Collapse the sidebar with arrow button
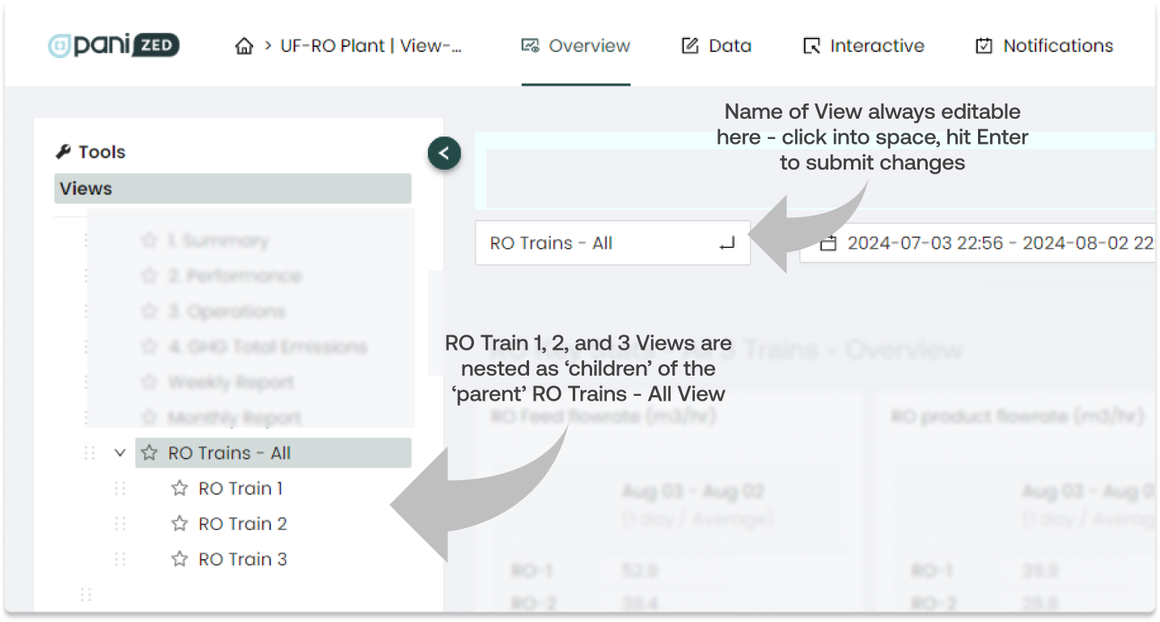The height and width of the screenshot is (622, 1160). 444,153
